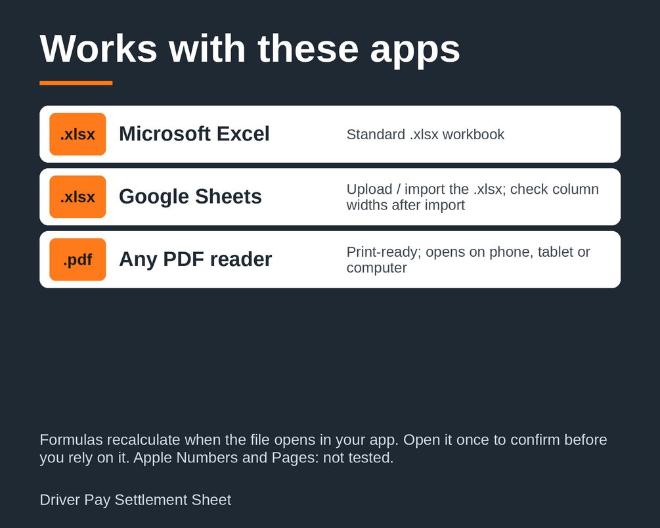The image size is (660, 528).
Task: Select the Any PDF reader label
Action: [x=195, y=259]
